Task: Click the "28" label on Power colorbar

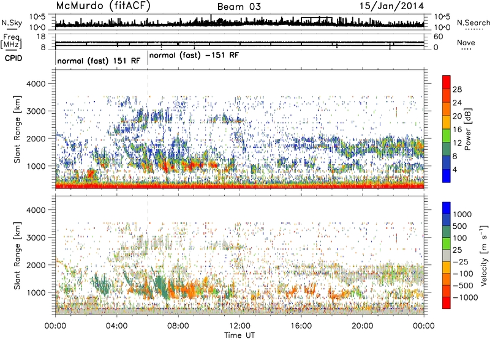Action: [x=457, y=89]
